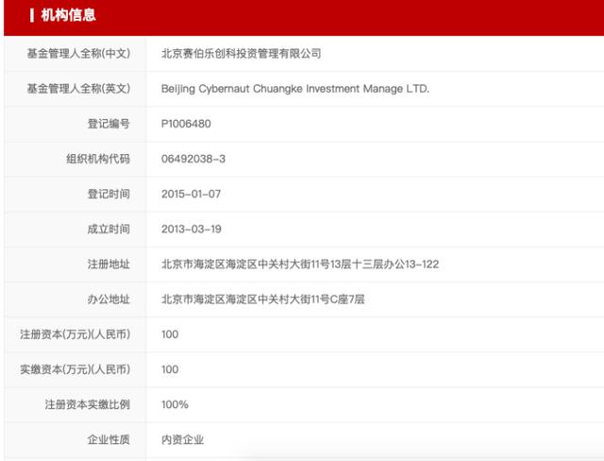The width and height of the screenshot is (604, 461).
Task: Select the 实缴资本 value 100
Action: (x=170, y=369)
